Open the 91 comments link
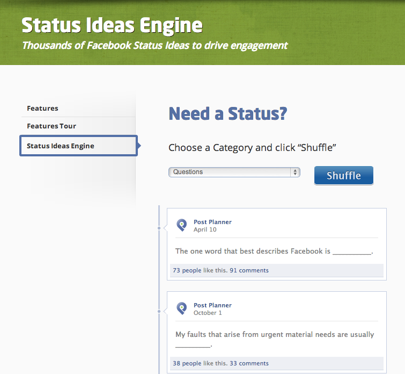This screenshot has height=374, width=405. [249, 270]
